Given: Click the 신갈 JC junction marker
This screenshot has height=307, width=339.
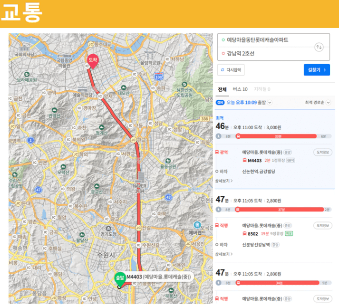Looking at the screenshot, I should (x=138, y=228).
